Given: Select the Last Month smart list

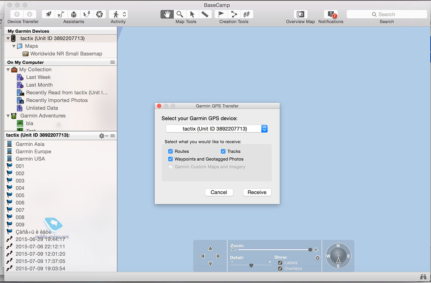Looking at the screenshot, I should click(39, 85).
